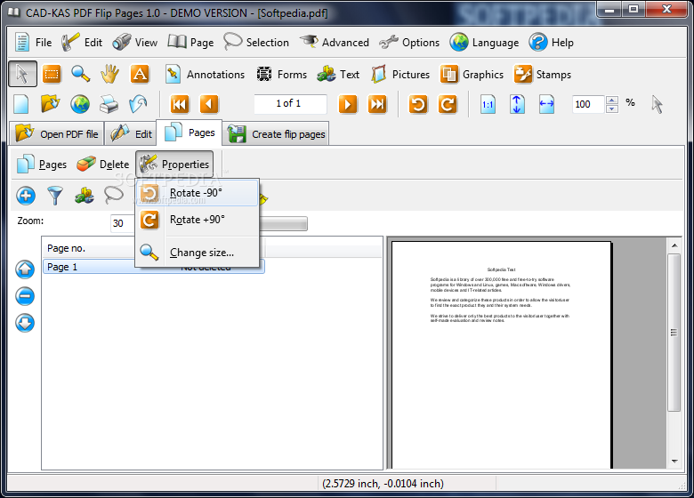Open the Selection menu

click(x=256, y=43)
